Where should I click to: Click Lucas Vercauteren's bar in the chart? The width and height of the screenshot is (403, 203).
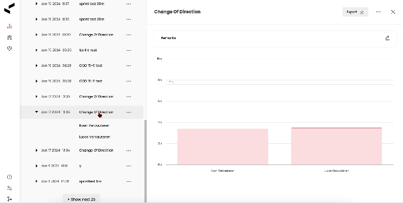tap(336, 146)
